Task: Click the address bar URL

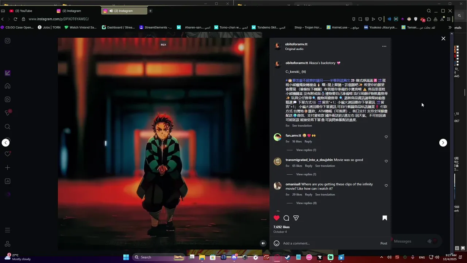Action: pyautogui.click(x=58, y=19)
